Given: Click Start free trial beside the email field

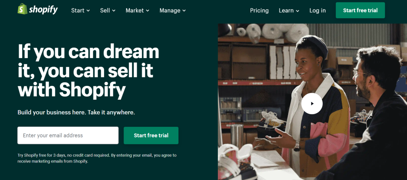Looking at the screenshot, I should point(151,135).
